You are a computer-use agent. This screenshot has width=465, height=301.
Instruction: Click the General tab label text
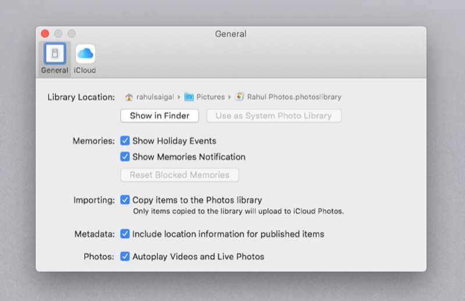coord(55,71)
